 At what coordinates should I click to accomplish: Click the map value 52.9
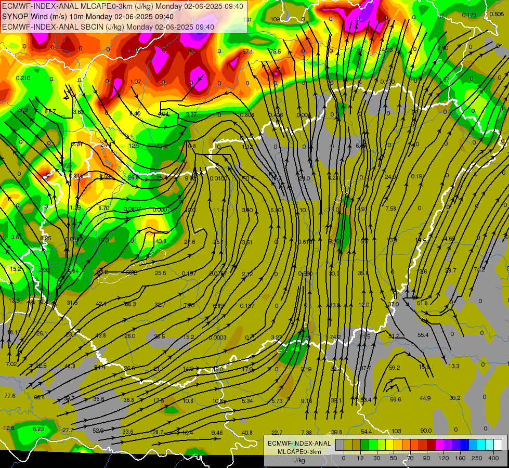coord(98,431)
